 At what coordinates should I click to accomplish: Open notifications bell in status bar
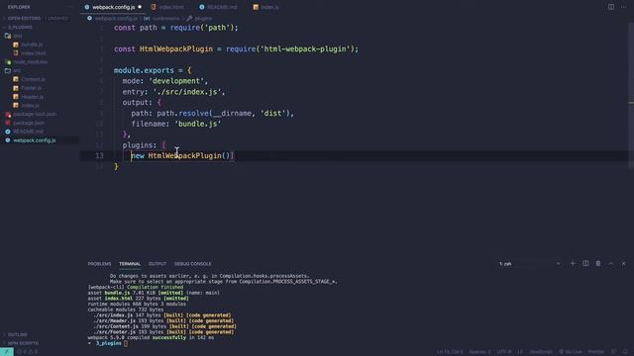tap(625, 352)
